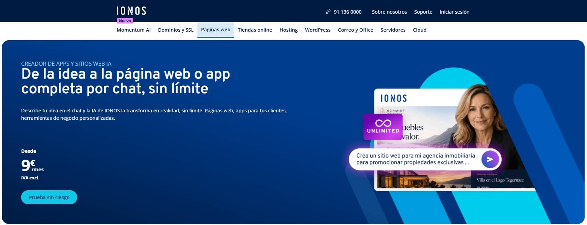Click the purple UNLIMITED infinity badge
This screenshot has width=587, height=225.
pyautogui.click(x=383, y=127)
